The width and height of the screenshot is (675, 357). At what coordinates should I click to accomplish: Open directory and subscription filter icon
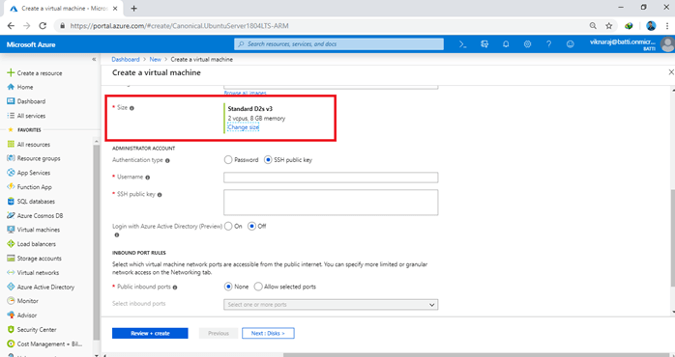(484, 44)
